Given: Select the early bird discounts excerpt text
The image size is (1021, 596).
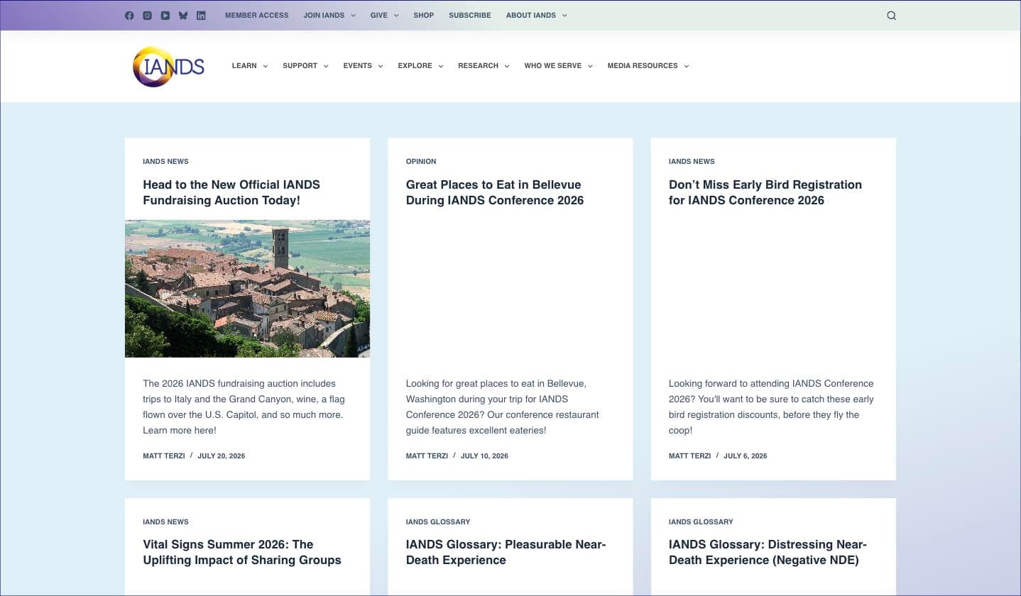Looking at the screenshot, I should tap(771, 407).
